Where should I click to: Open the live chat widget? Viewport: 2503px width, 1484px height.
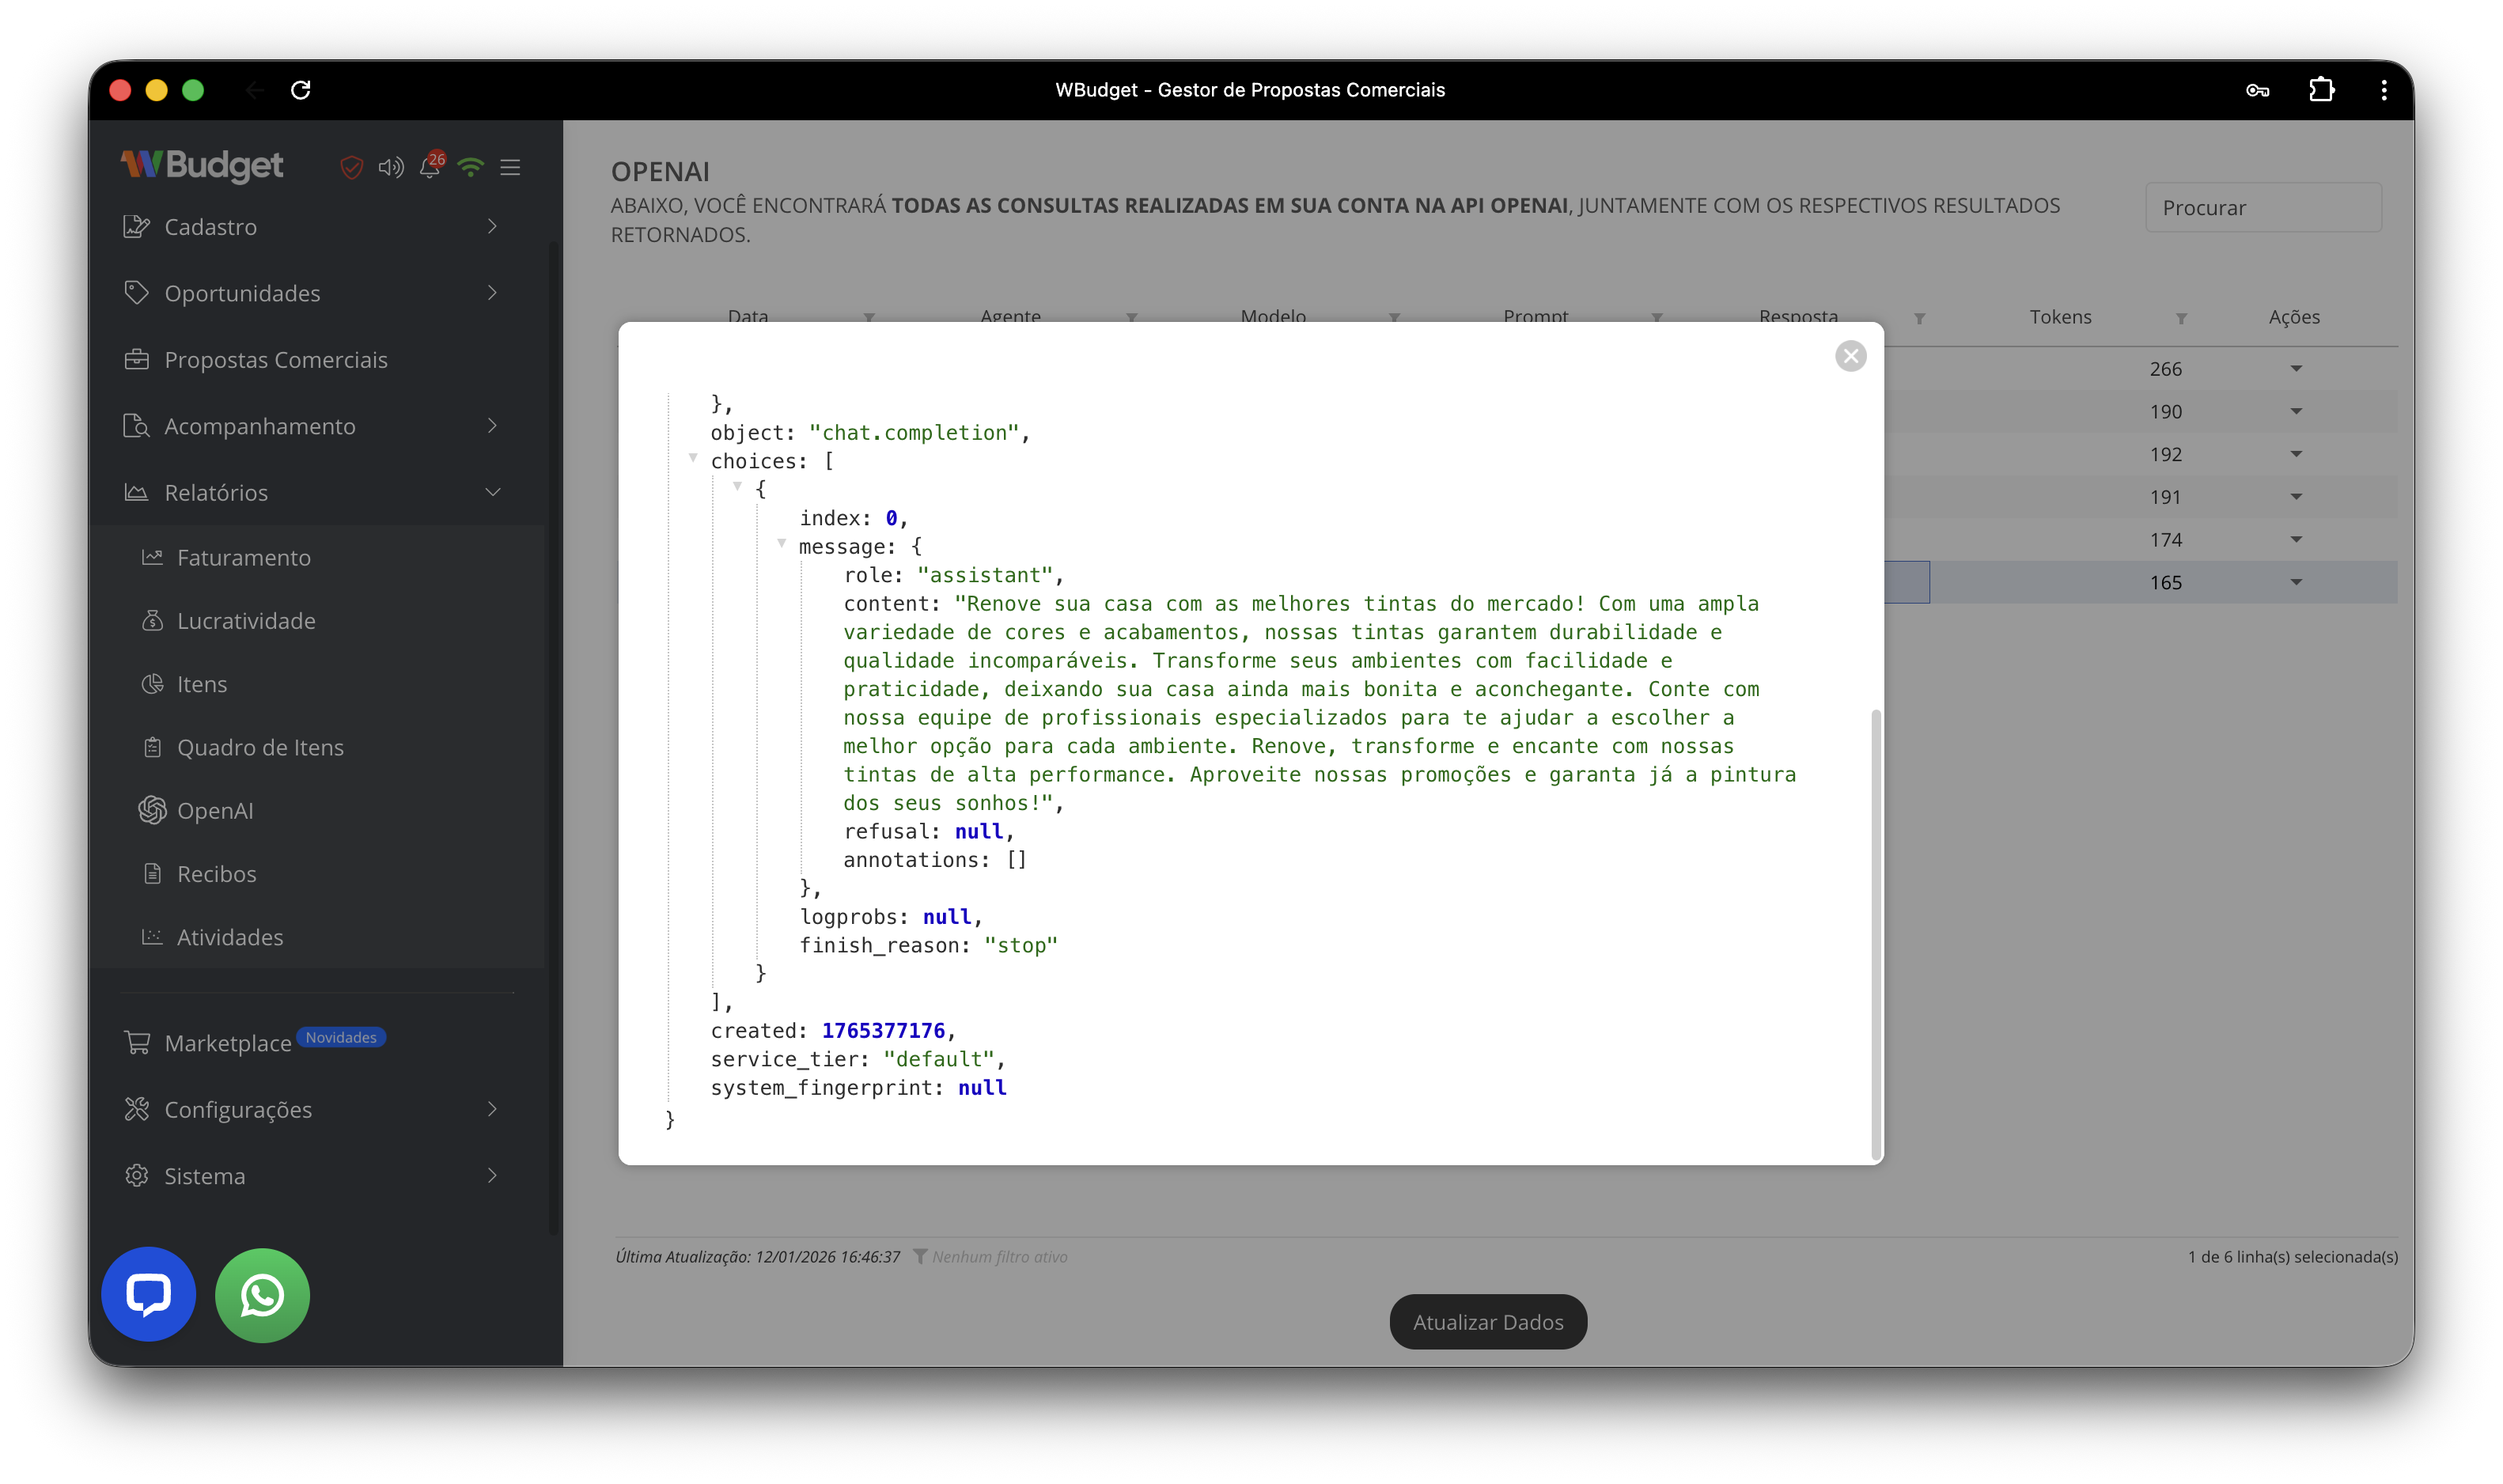tap(147, 1294)
